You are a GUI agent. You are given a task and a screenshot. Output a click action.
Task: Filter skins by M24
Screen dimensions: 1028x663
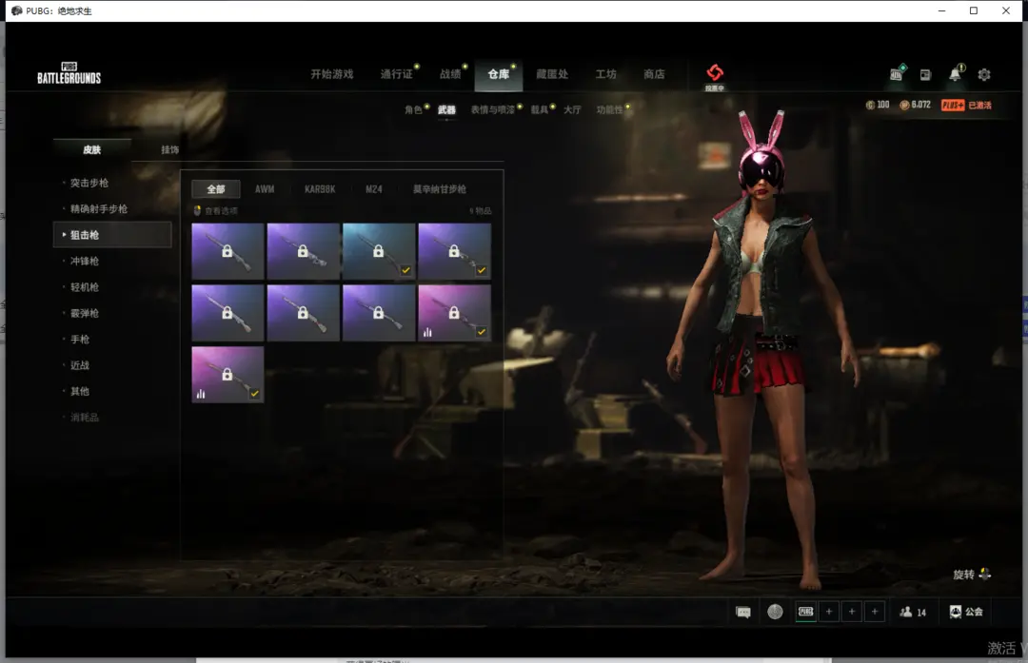(374, 189)
